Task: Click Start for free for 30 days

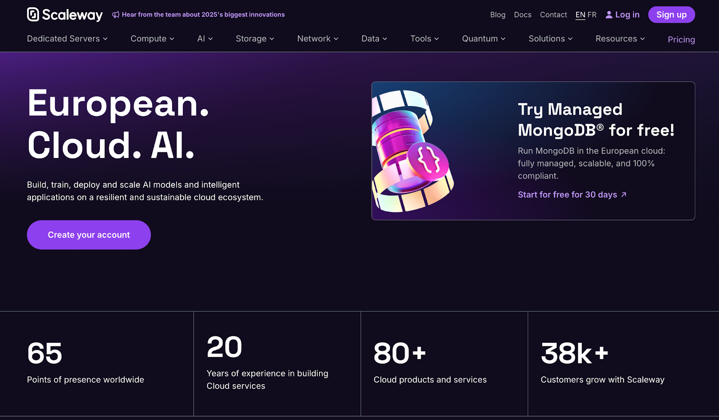Action: point(567,195)
